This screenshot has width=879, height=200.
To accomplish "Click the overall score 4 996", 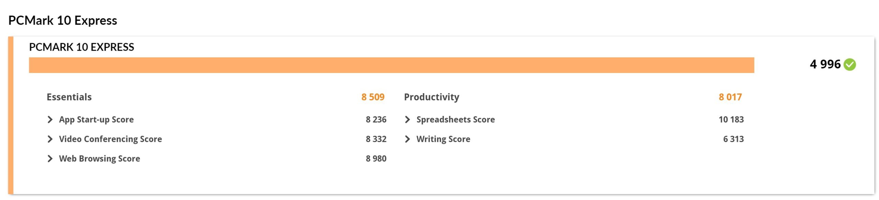I will [x=825, y=64].
